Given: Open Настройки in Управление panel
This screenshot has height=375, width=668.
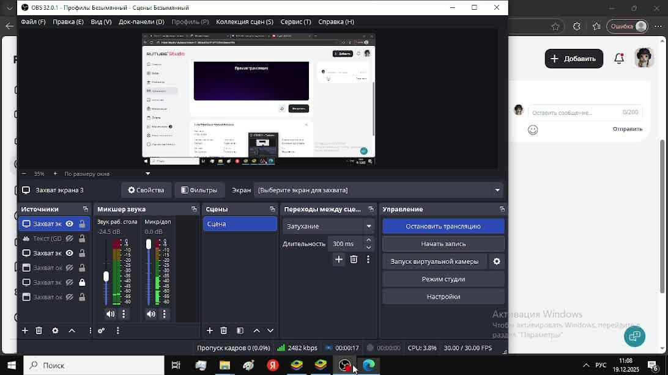Looking at the screenshot, I should pyautogui.click(x=443, y=297).
